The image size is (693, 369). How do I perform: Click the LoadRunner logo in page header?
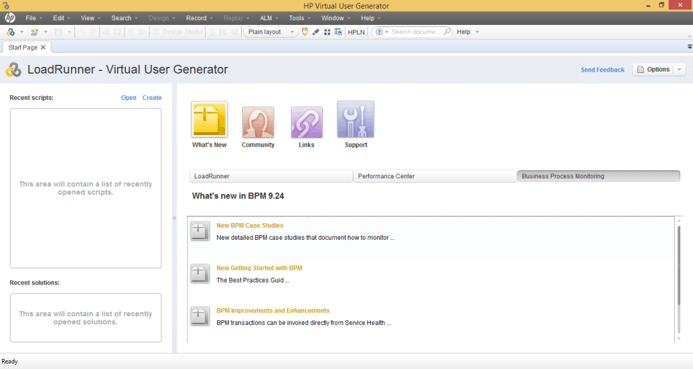[14, 70]
